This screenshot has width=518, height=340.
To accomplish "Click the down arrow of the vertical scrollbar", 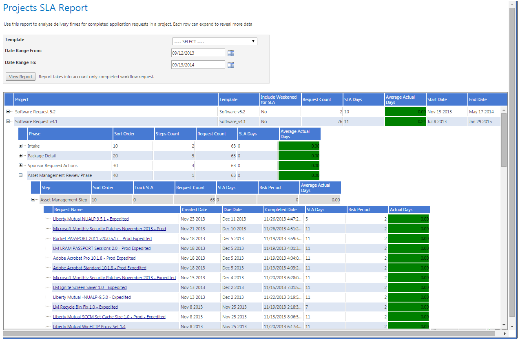I will pos(512,326).
